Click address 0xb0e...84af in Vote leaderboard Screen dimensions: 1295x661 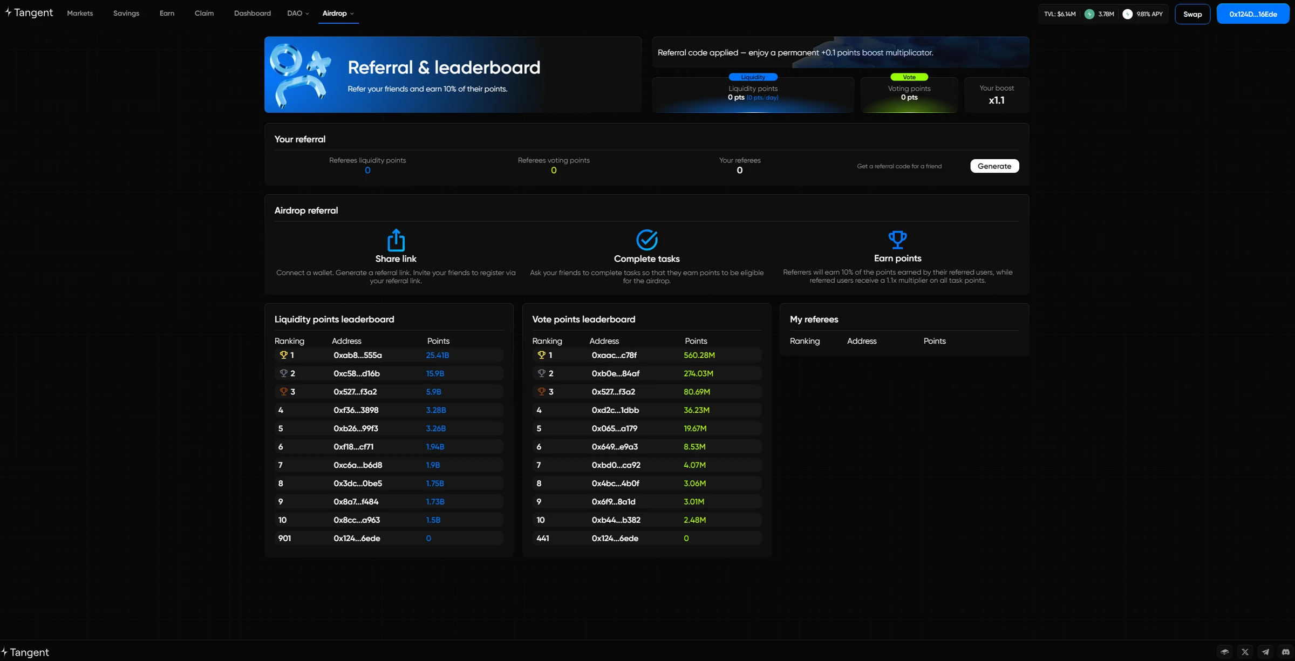click(616, 373)
